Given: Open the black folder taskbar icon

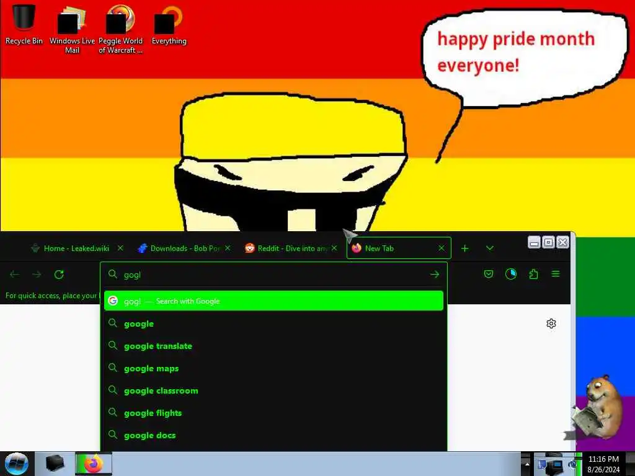Looking at the screenshot, I should (x=55, y=464).
